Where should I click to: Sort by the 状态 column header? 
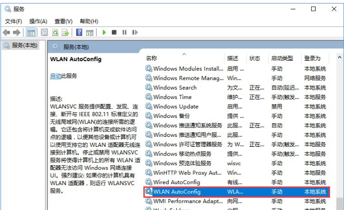coord(255,58)
